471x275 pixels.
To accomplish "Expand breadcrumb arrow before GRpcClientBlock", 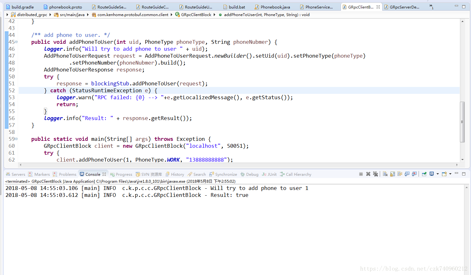I will point(171,14).
